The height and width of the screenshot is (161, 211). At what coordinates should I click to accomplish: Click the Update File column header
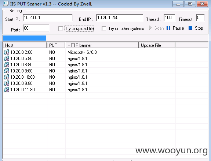(x=157, y=45)
